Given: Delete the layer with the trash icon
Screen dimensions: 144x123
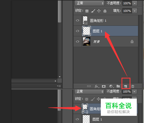Looking at the screenshot, I should 133,86.
